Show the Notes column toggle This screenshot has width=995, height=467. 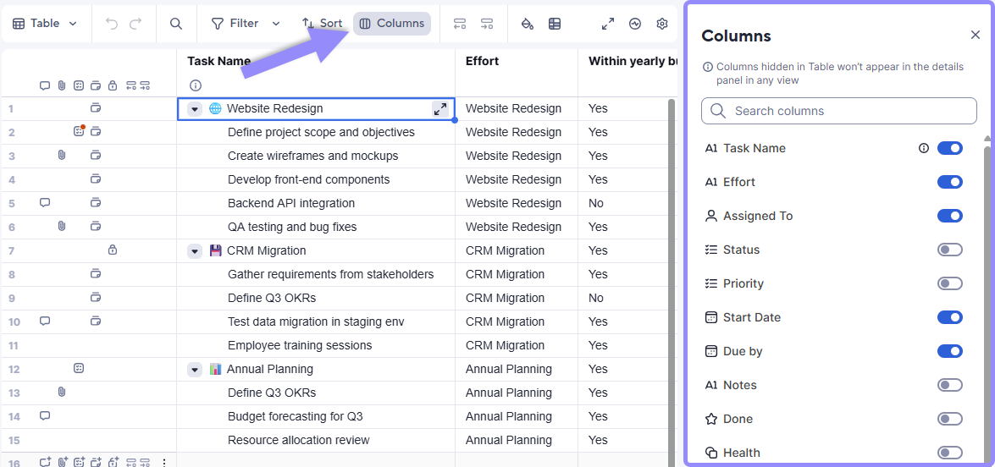950,385
